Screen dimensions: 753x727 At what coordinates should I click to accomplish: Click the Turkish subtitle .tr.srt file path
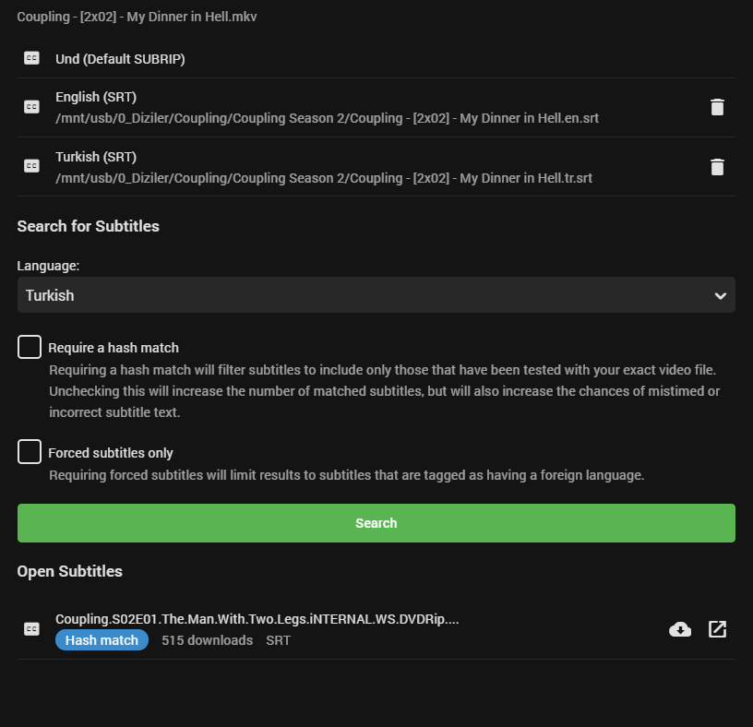(323, 178)
